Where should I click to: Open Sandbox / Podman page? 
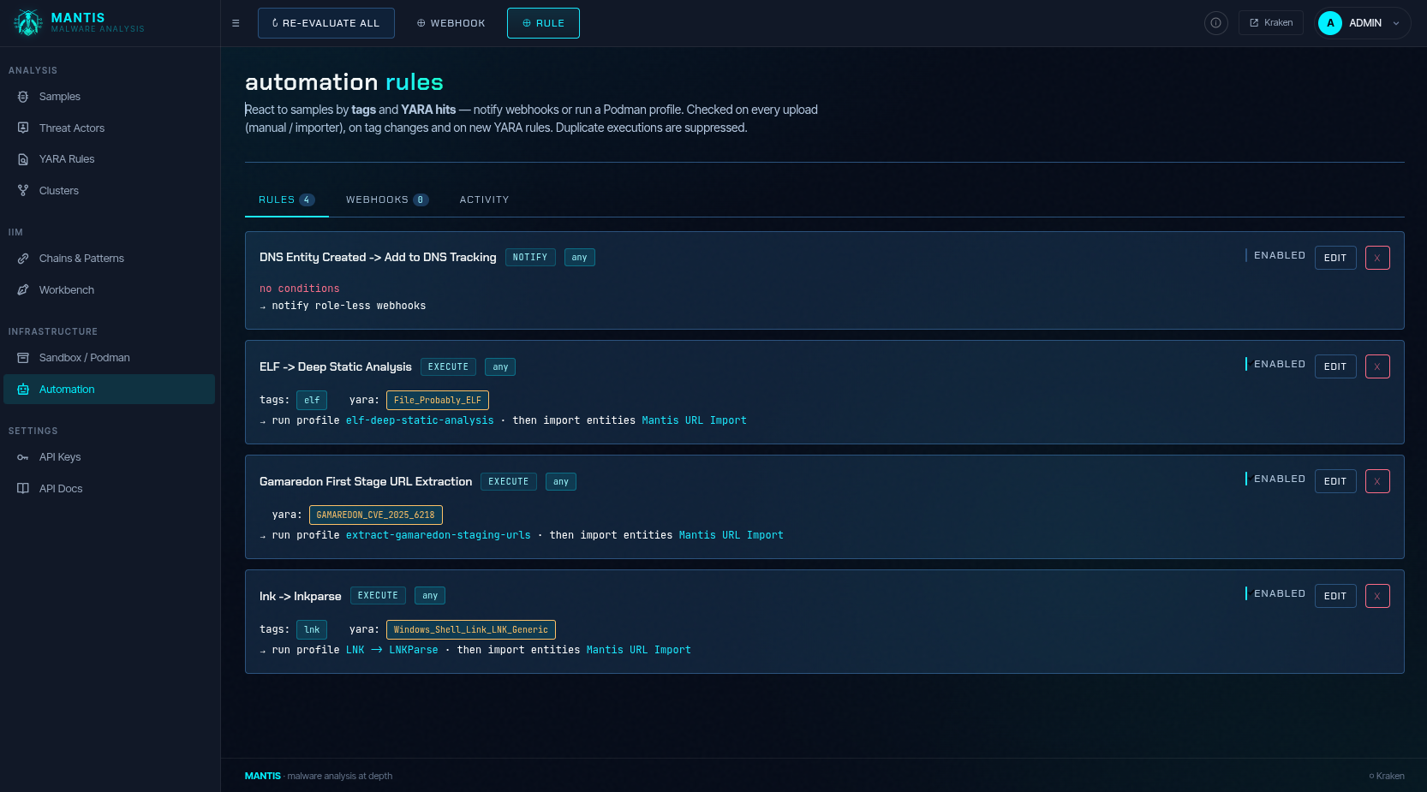click(109, 358)
